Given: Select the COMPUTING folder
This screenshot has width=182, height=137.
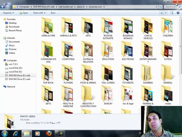Looking at the screenshot, I should [68, 51].
